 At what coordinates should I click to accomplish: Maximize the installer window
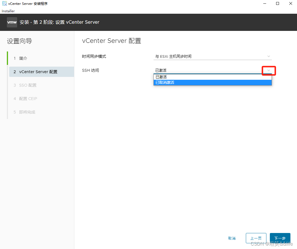point(278,3)
